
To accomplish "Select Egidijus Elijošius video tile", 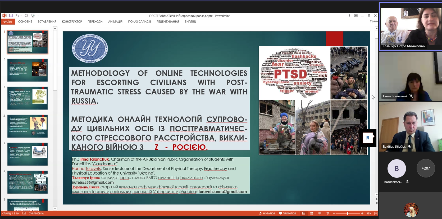I will click(x=411, y=127).
